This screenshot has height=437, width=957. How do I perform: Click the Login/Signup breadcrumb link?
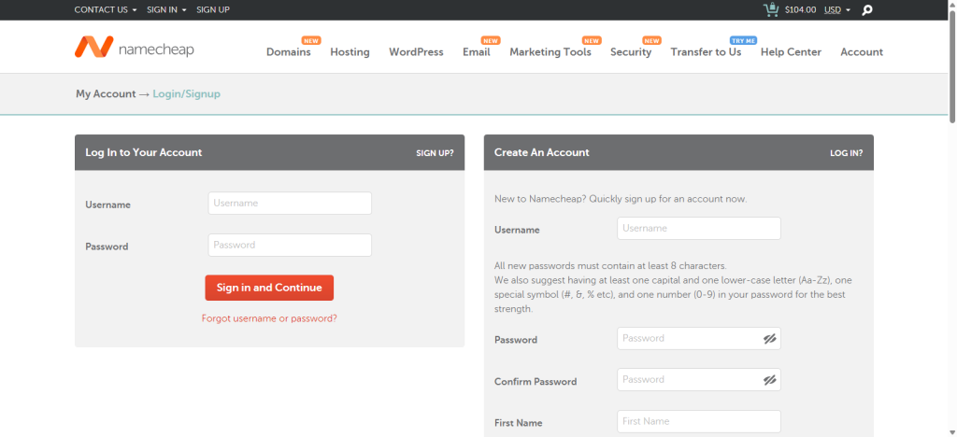[x=186, y=94]
